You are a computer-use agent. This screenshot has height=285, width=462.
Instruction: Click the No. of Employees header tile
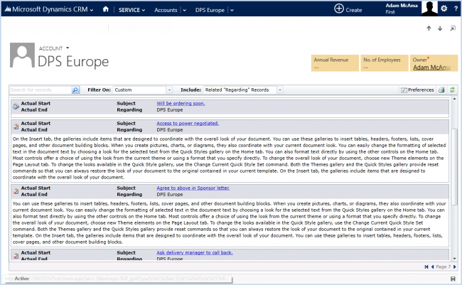pos(385,63)
